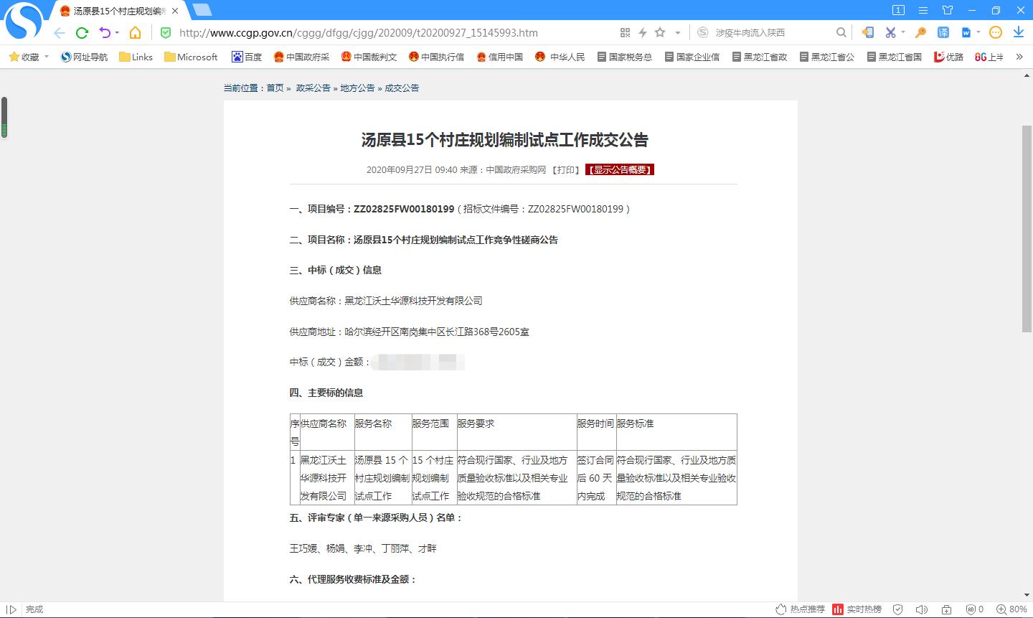Click the translate page icon

(x=943, y=33)
